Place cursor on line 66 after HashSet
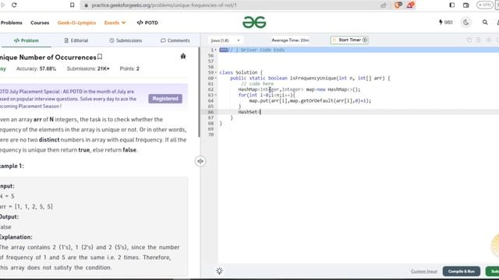The height and width of the screenshot is (280, 499). pyautogui.click(x=260, y=112)
